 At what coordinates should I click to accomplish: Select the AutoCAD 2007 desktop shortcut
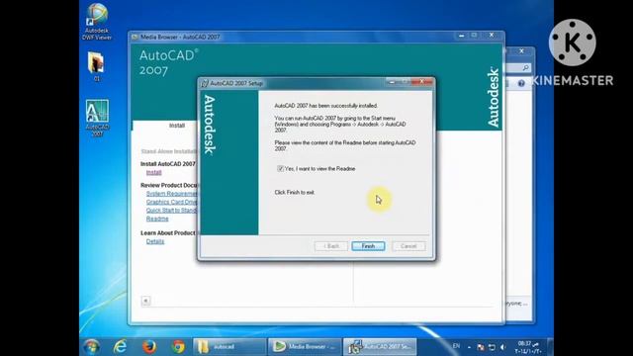[x=97, y=118]
